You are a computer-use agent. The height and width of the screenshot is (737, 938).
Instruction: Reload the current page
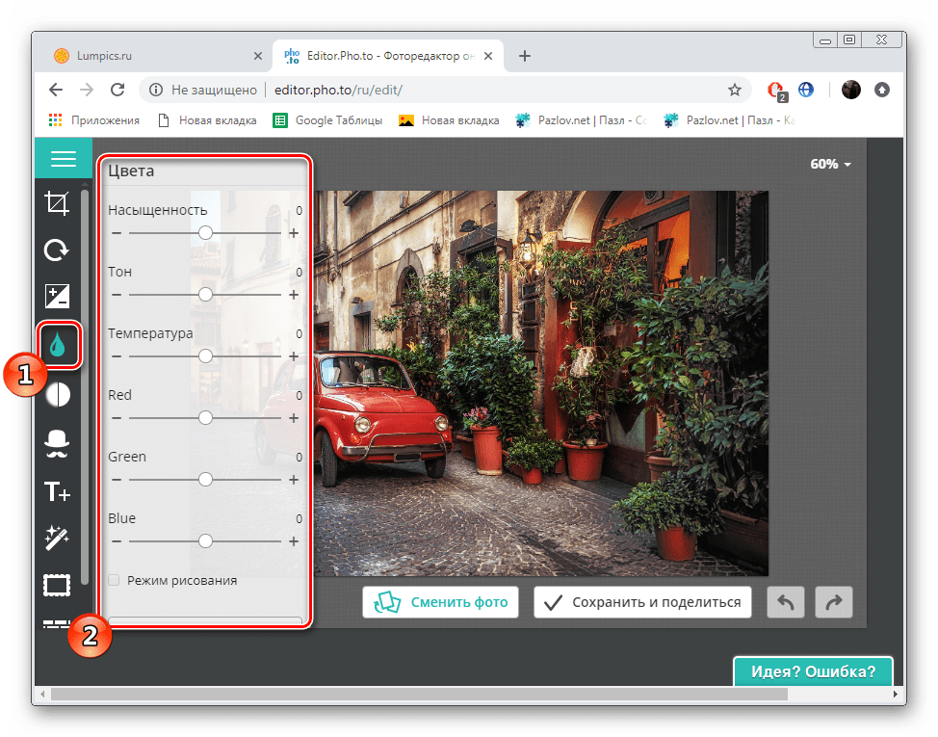pyautogui.click(x=117, y=90)
